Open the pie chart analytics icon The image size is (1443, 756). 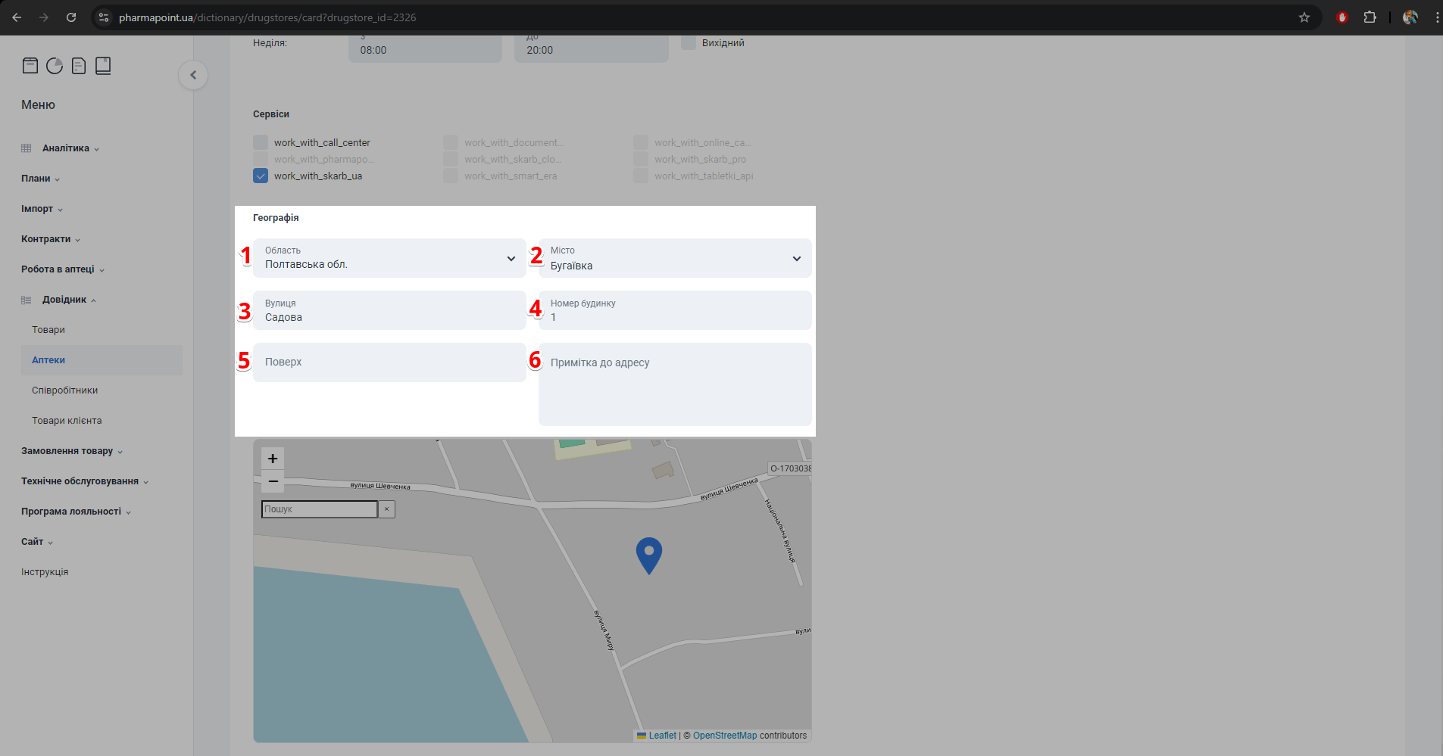coord(55,66)
